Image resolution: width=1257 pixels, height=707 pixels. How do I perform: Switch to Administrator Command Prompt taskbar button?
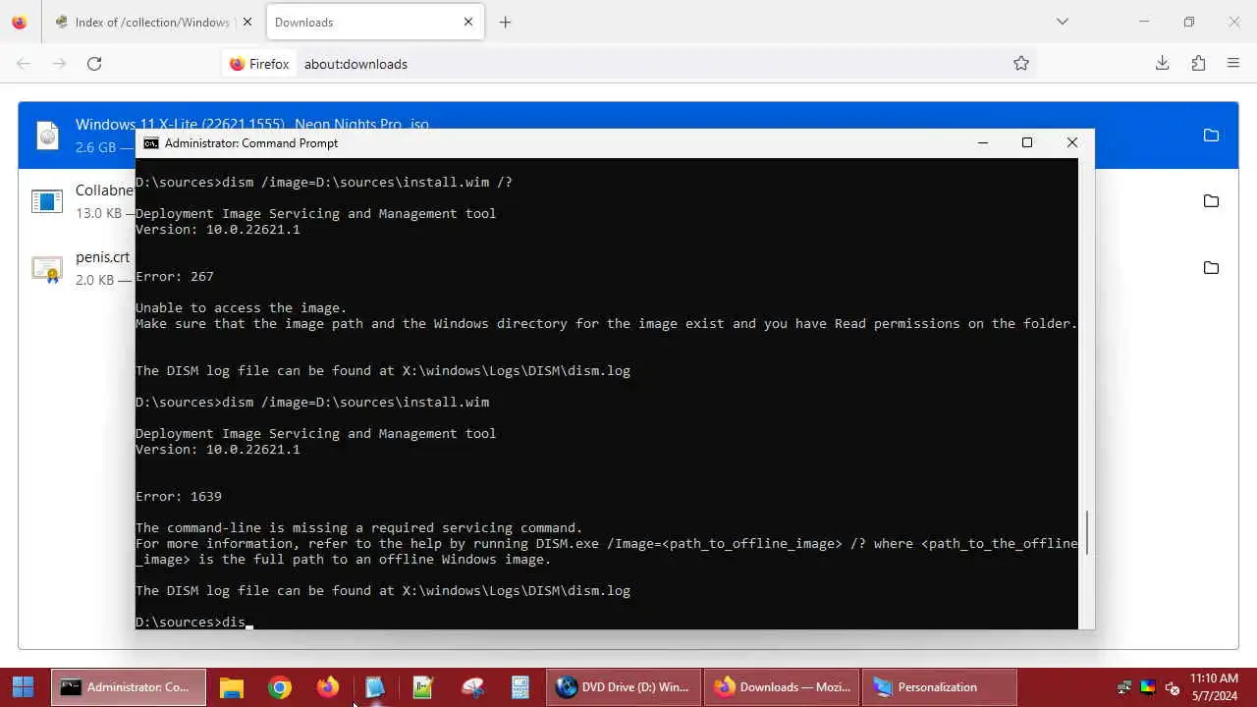pos(129,687)
